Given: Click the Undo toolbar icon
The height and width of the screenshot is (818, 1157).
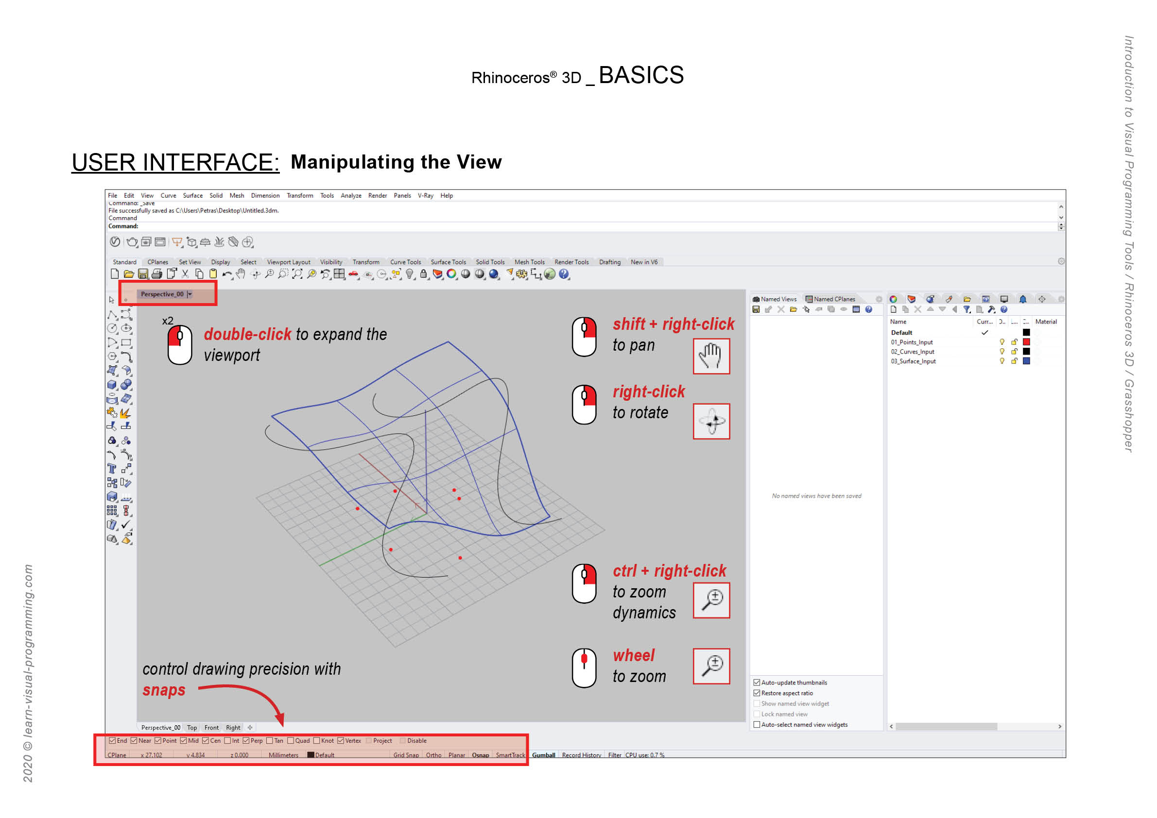Looking at the screenshot, I should (228, 274).
